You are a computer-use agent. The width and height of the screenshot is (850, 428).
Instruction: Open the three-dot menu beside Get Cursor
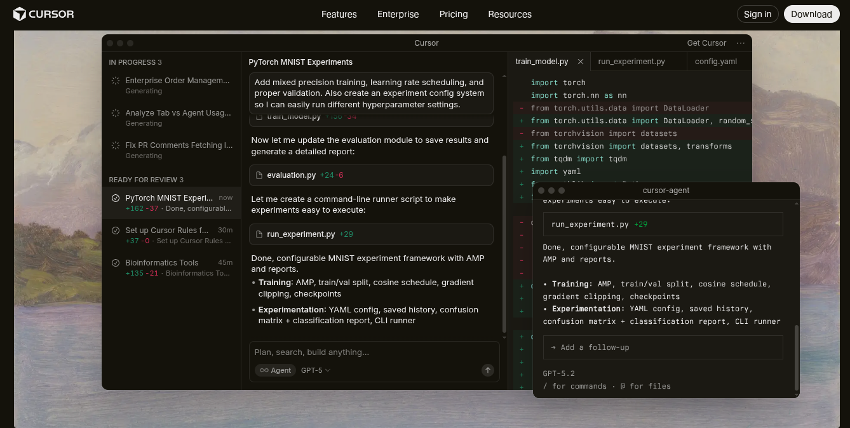tap(741, 43)
